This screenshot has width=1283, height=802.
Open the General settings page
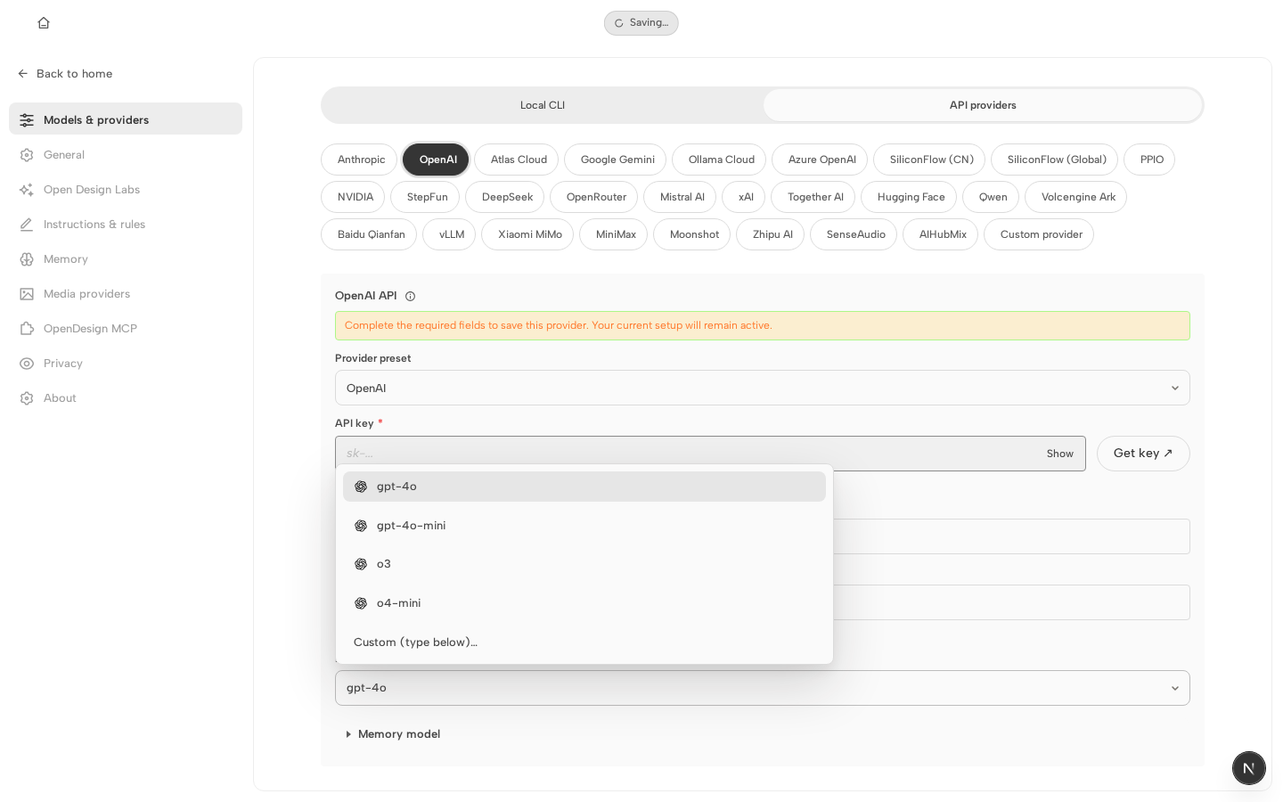pos(126,155)
